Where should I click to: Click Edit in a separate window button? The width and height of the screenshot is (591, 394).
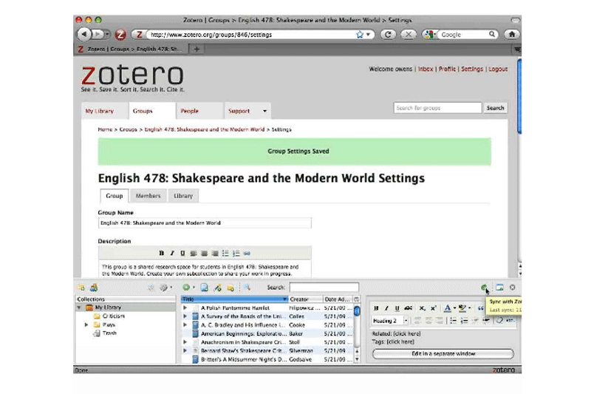tap(443, 353)
